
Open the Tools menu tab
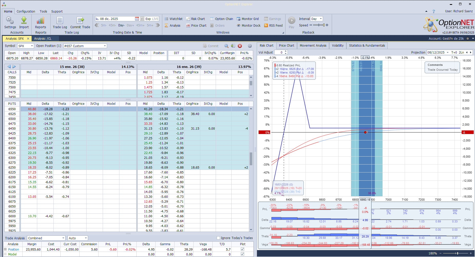point(43,11)
